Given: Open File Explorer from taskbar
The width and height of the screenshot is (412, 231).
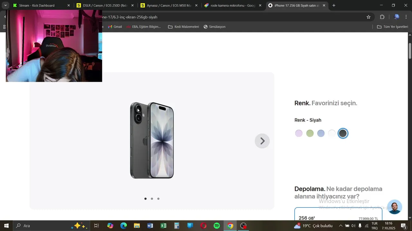Looking at the screenshot, I should pos(137,226).
